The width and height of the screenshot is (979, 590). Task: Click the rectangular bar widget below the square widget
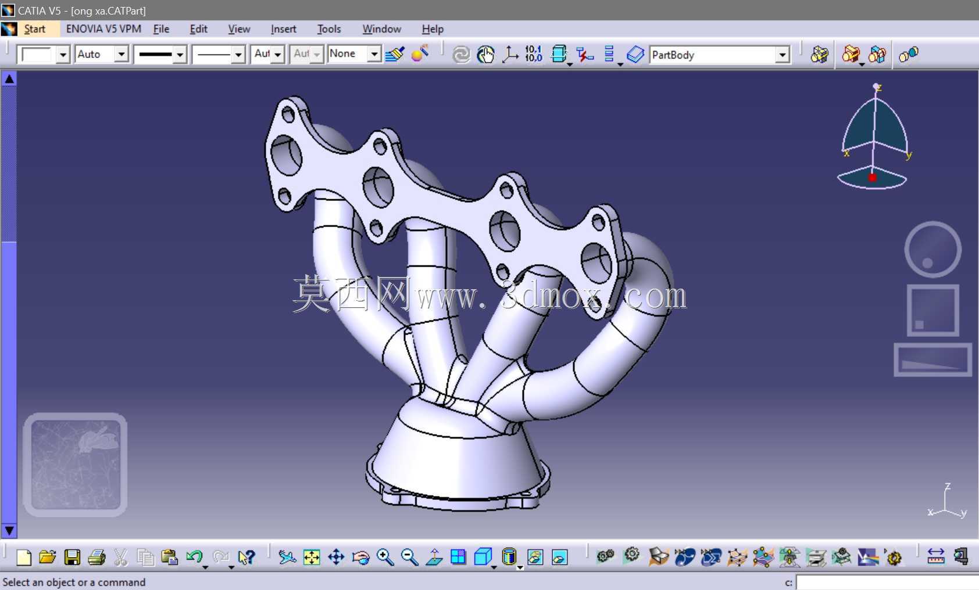(933, 359)
